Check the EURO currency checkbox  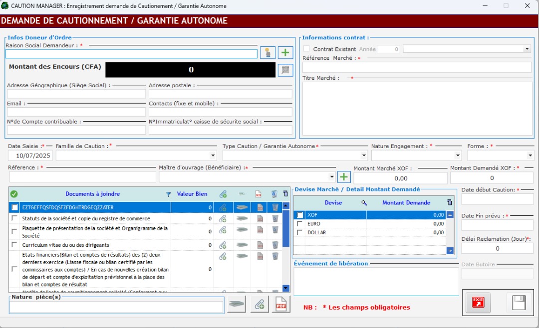click(x=300, y=224)
